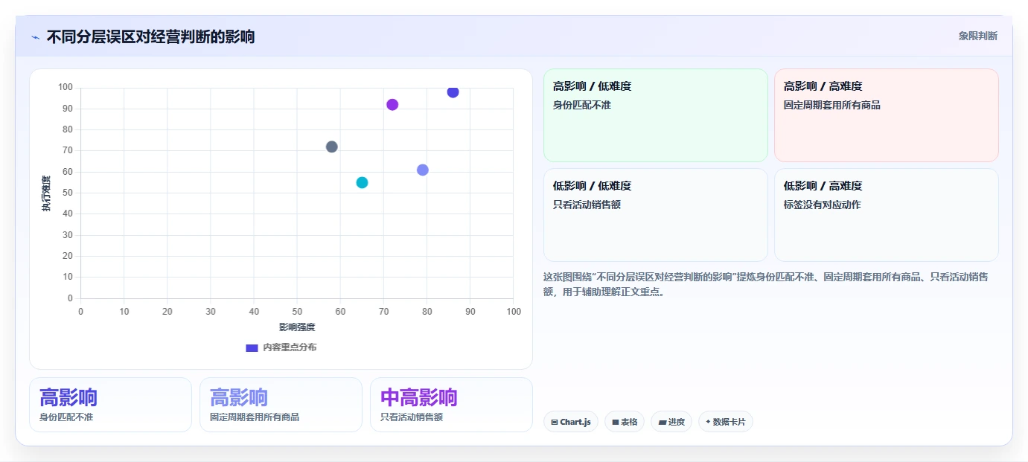Click the 数据卡片 sparkle icon

tap(708, 422)
